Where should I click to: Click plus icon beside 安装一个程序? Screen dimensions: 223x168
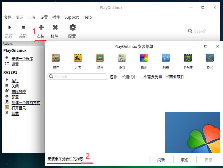(7, 58)
